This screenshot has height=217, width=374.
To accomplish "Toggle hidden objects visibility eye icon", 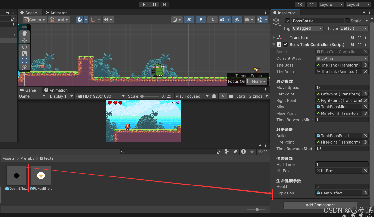I will (x=237, y=20).
